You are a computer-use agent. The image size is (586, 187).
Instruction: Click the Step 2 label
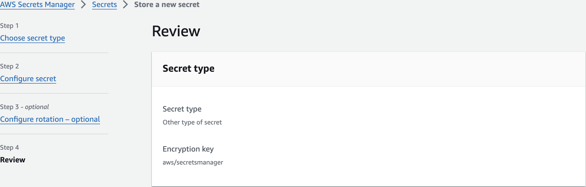point(9,66)
